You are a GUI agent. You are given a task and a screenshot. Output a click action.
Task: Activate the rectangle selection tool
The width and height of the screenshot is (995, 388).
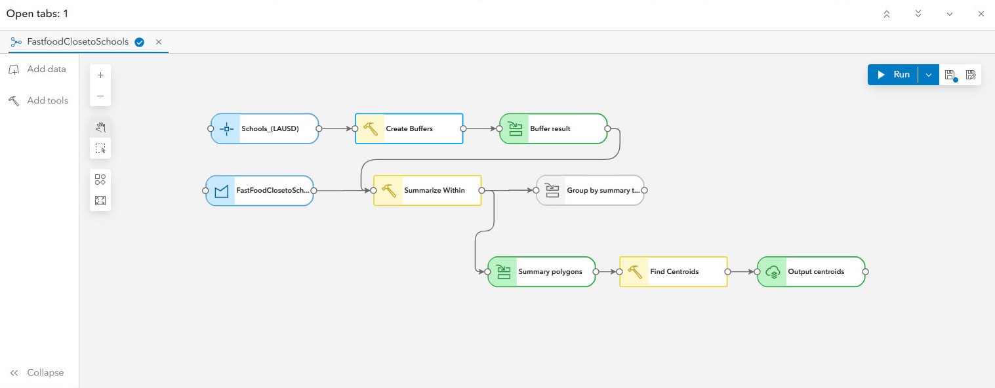tap(100, 147)
